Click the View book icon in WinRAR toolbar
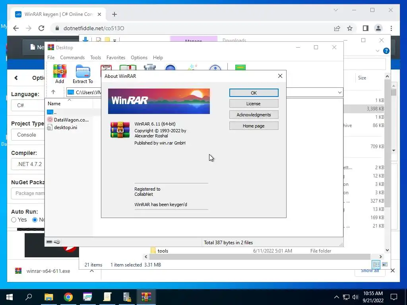This screenshot has height=305, width=407. (x=128, y=68)
